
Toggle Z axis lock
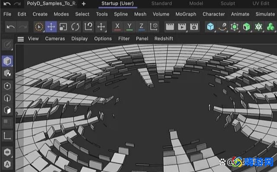pos(142,27)
